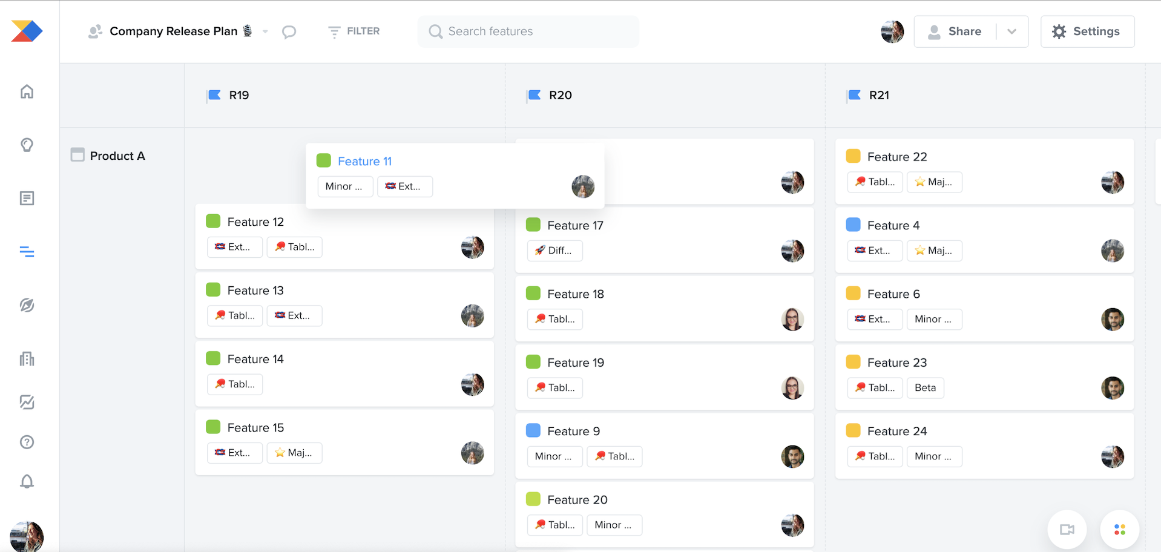Click the R20 release flag icon
The width and height of the screenshot is (1161, 552).
534,95
